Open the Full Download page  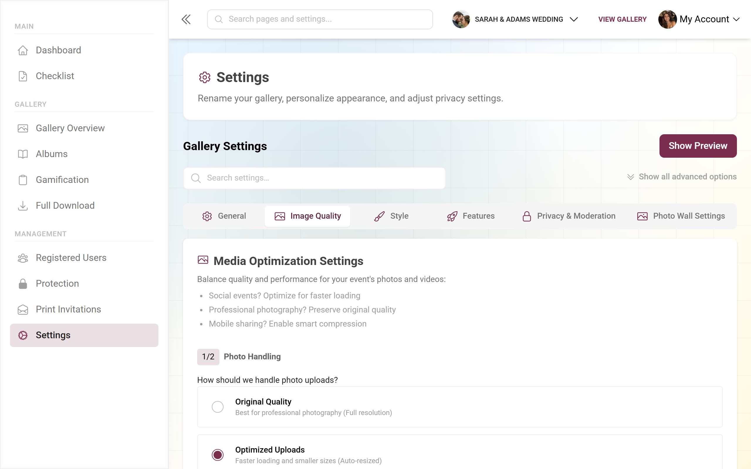tap(84, 205)
